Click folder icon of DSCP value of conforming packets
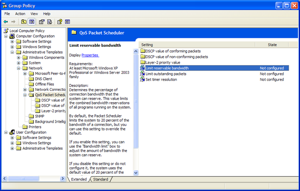This screenshot has width=300, height=191. click(142, 51)
